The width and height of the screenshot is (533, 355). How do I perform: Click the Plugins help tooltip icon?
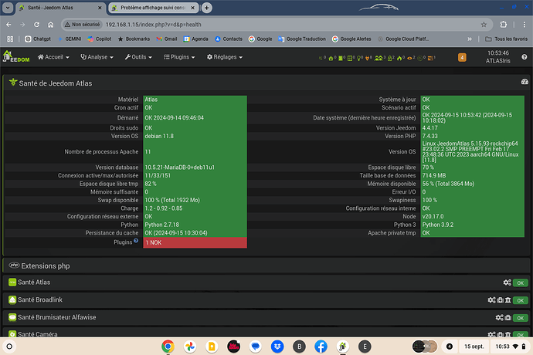coord(136,241)
